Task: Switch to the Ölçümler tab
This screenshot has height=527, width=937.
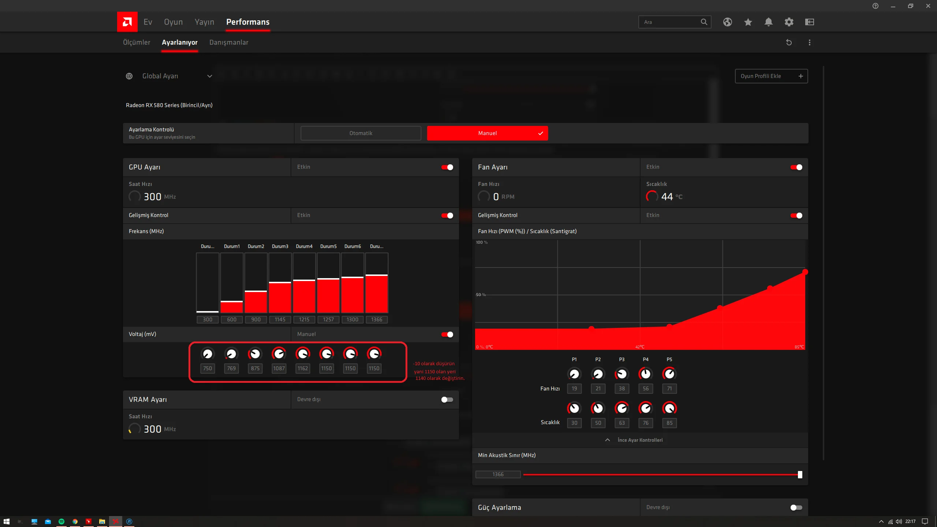Action: click(137, 42)
